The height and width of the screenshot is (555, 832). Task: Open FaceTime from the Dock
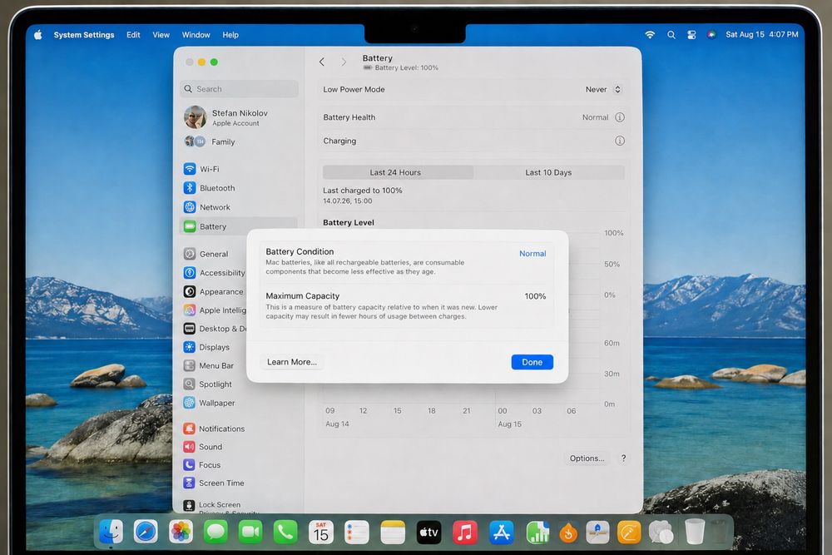pos(250,531)
